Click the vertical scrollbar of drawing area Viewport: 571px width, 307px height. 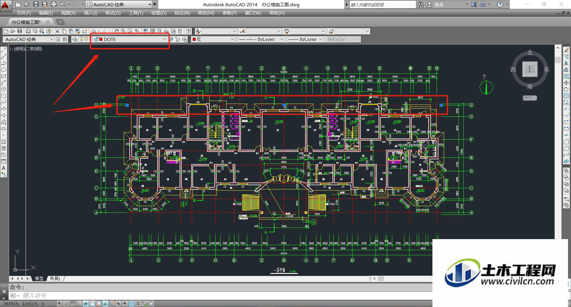pyautogui.click(x=558, y=161)
